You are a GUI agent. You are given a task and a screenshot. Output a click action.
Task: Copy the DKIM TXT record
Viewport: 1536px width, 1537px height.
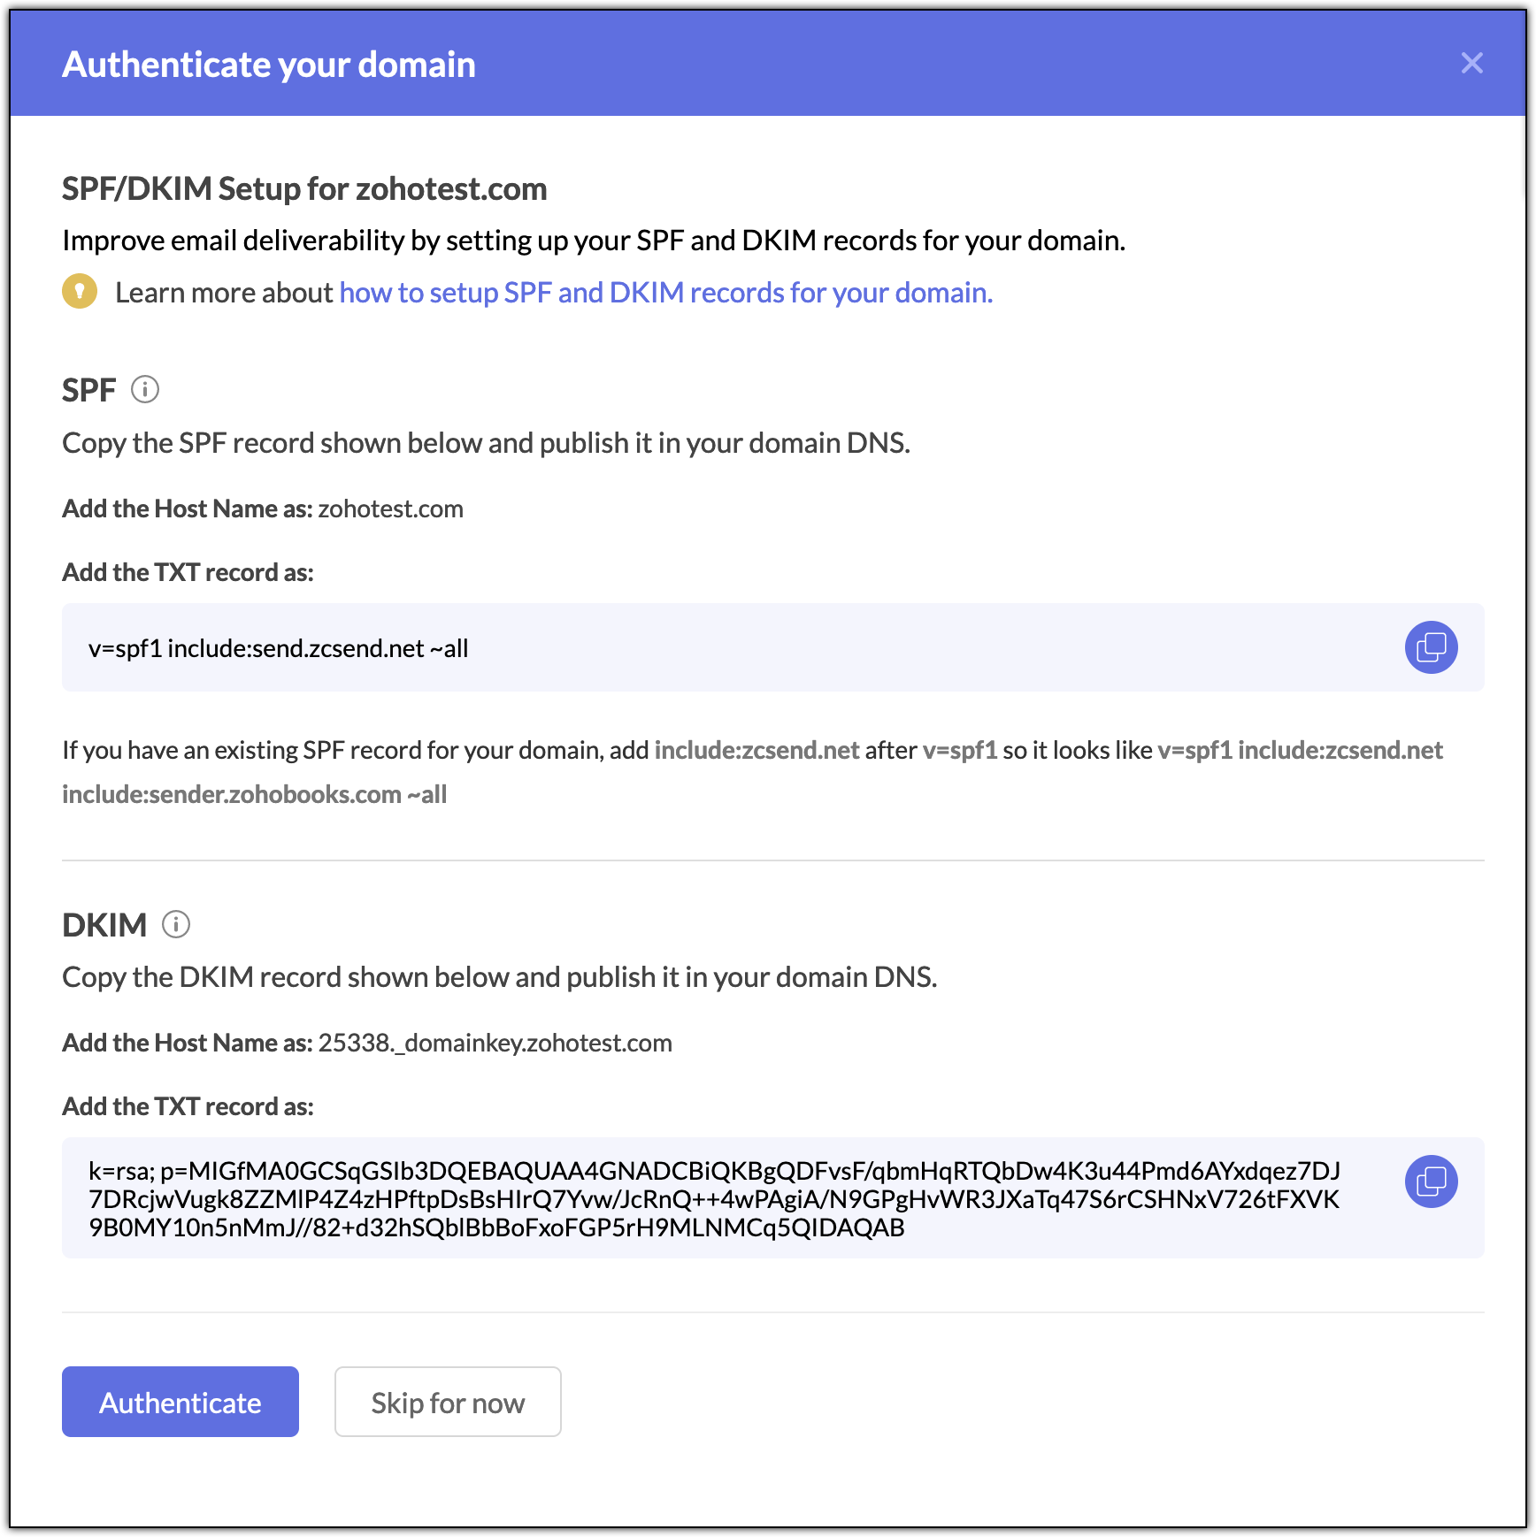pos(1431,1181)
